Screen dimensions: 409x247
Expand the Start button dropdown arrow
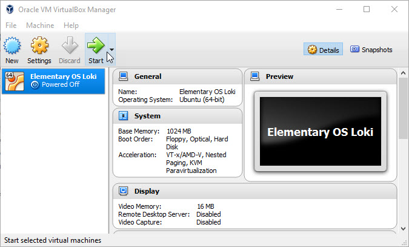(112, 50)
